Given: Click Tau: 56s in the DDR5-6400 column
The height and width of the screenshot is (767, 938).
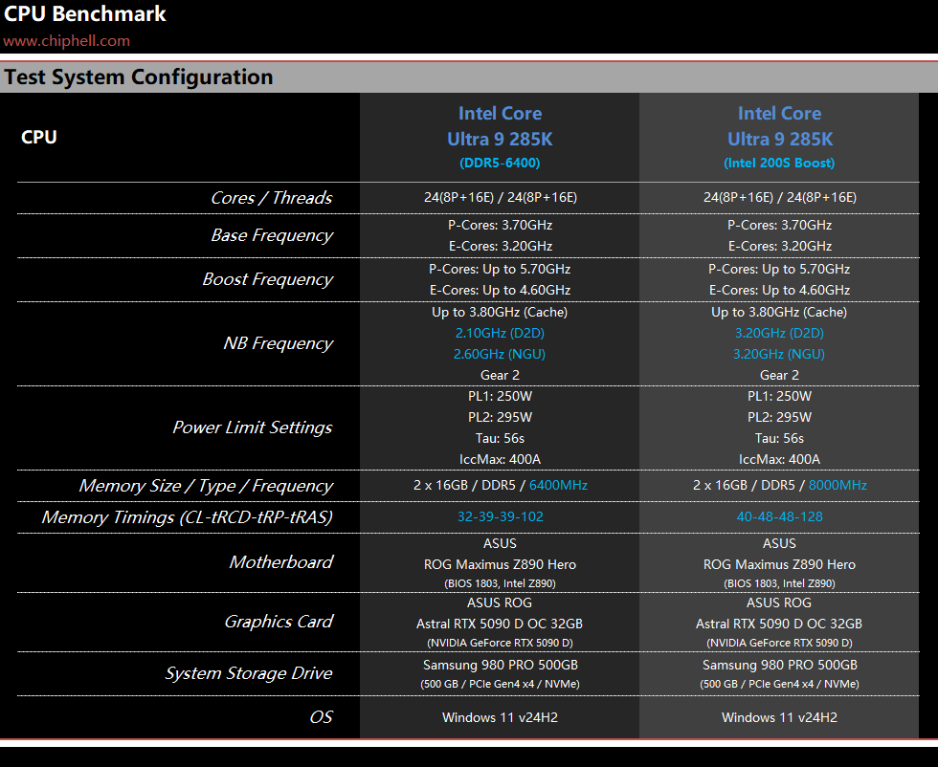Looking at the screenshot, I should click(x=500, y=438).
